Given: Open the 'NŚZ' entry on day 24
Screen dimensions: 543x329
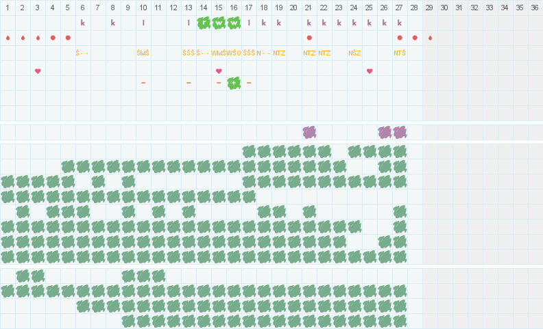Looking at the screenshot, I should 354,53.
